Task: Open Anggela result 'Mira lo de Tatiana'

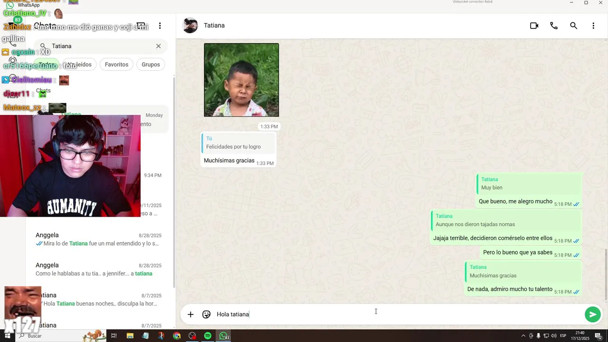Action: click(x=98, y=239)
